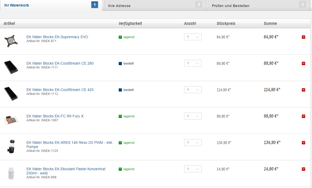Click green lagernd icon for Ekoolant Pastel

coord(120,169)
